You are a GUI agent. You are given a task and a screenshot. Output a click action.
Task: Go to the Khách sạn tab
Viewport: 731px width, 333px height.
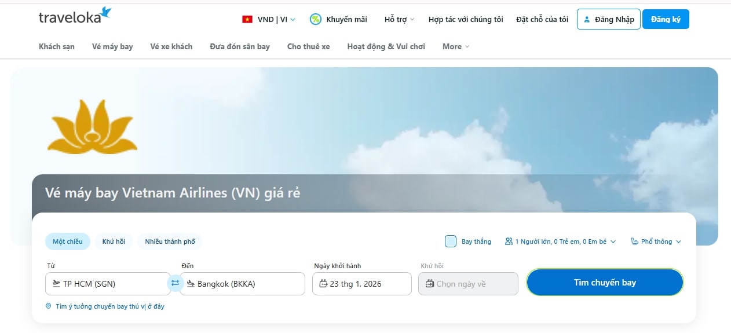pos(57,46)
